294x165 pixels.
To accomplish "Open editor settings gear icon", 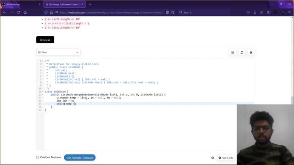I will tap(251, 53).
